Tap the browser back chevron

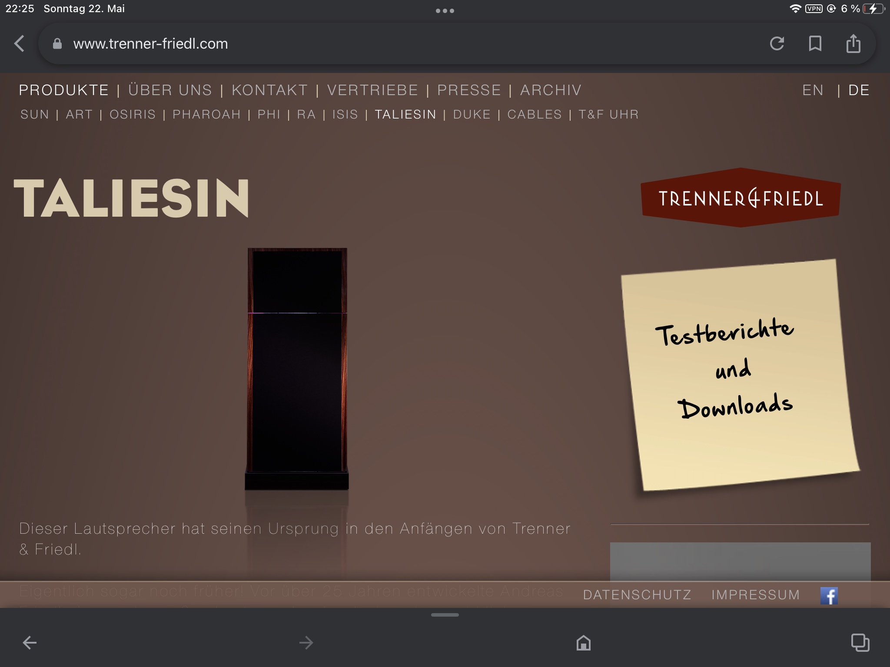pos(19,43)
